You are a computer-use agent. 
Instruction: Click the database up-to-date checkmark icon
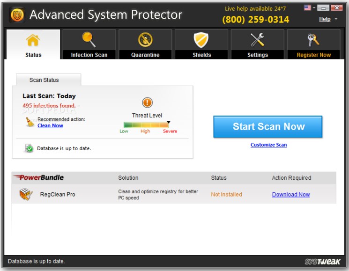coord(29,148)
